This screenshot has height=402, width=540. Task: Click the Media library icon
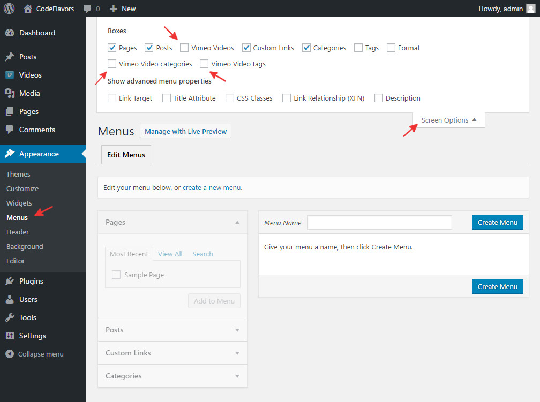(10, 93)
